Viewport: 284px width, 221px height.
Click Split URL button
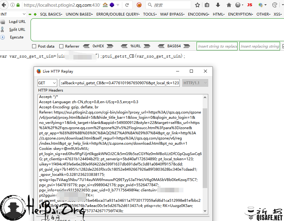coord(17,30)
